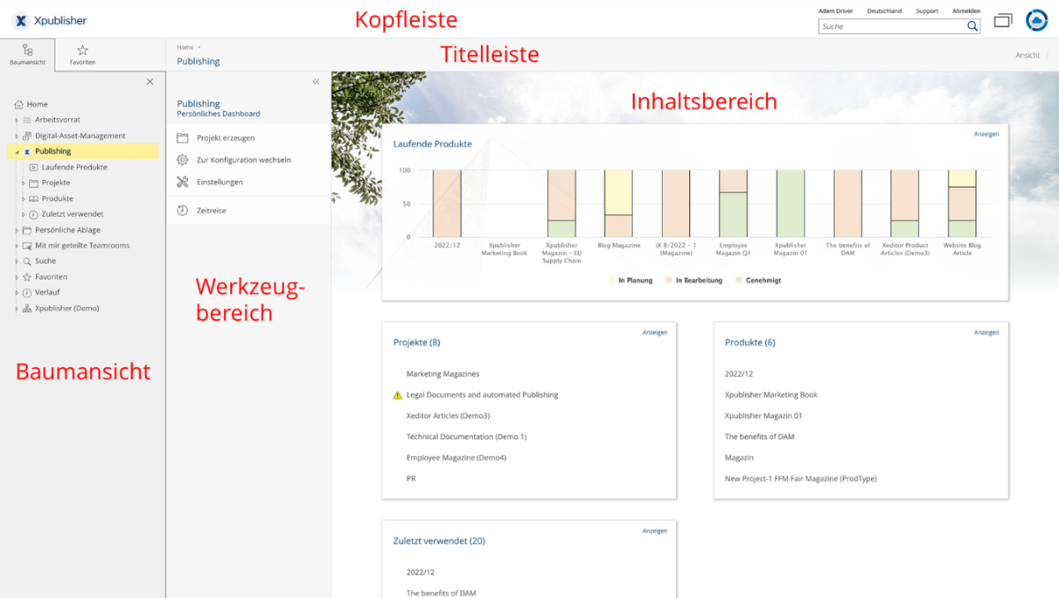
Task: Click Publishing title in title bar
Action: (199, 62)
